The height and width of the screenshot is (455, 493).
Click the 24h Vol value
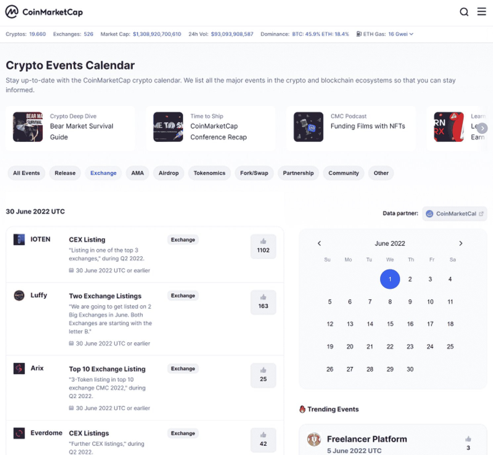click(x=232, y=34)
